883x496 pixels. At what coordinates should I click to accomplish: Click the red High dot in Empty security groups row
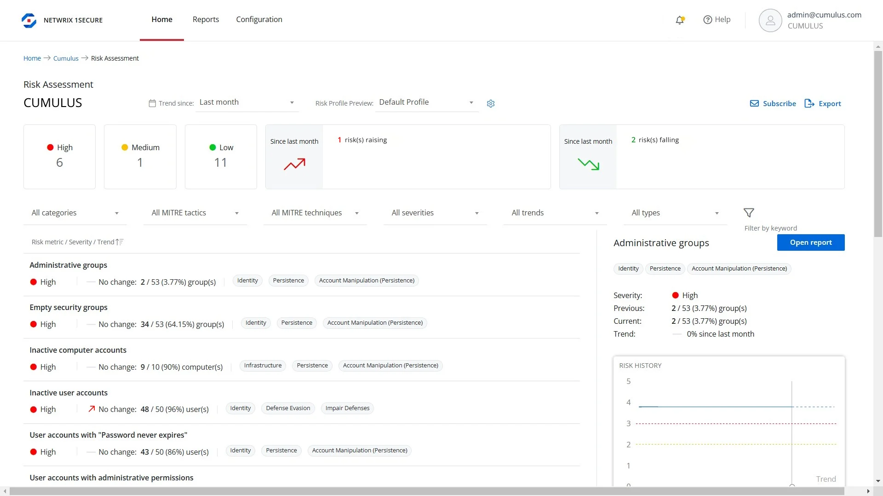click(34, 324)
